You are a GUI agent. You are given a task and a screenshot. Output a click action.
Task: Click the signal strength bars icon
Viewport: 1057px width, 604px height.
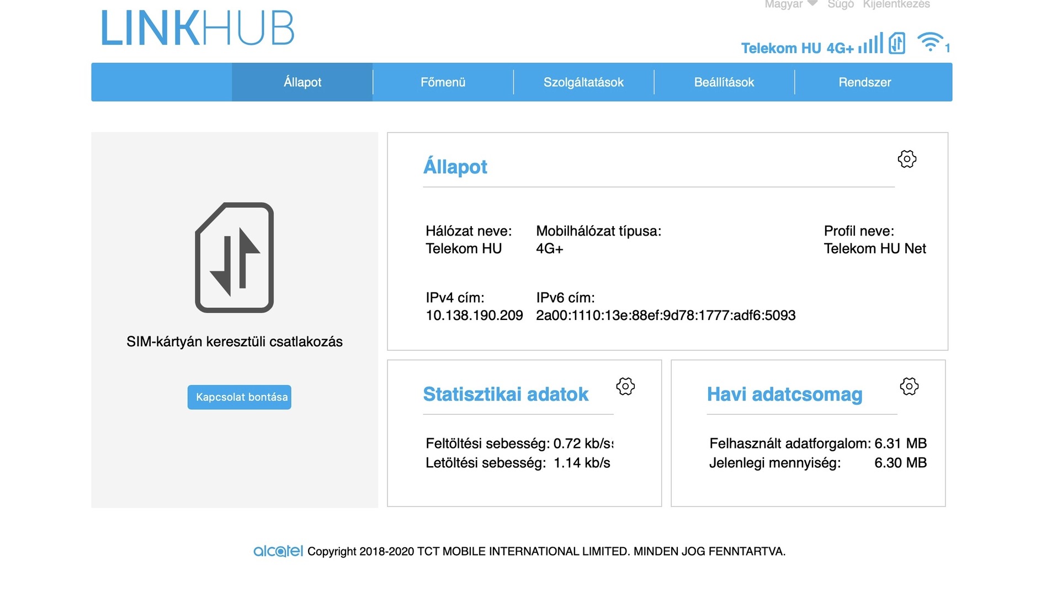coord(870,44)
